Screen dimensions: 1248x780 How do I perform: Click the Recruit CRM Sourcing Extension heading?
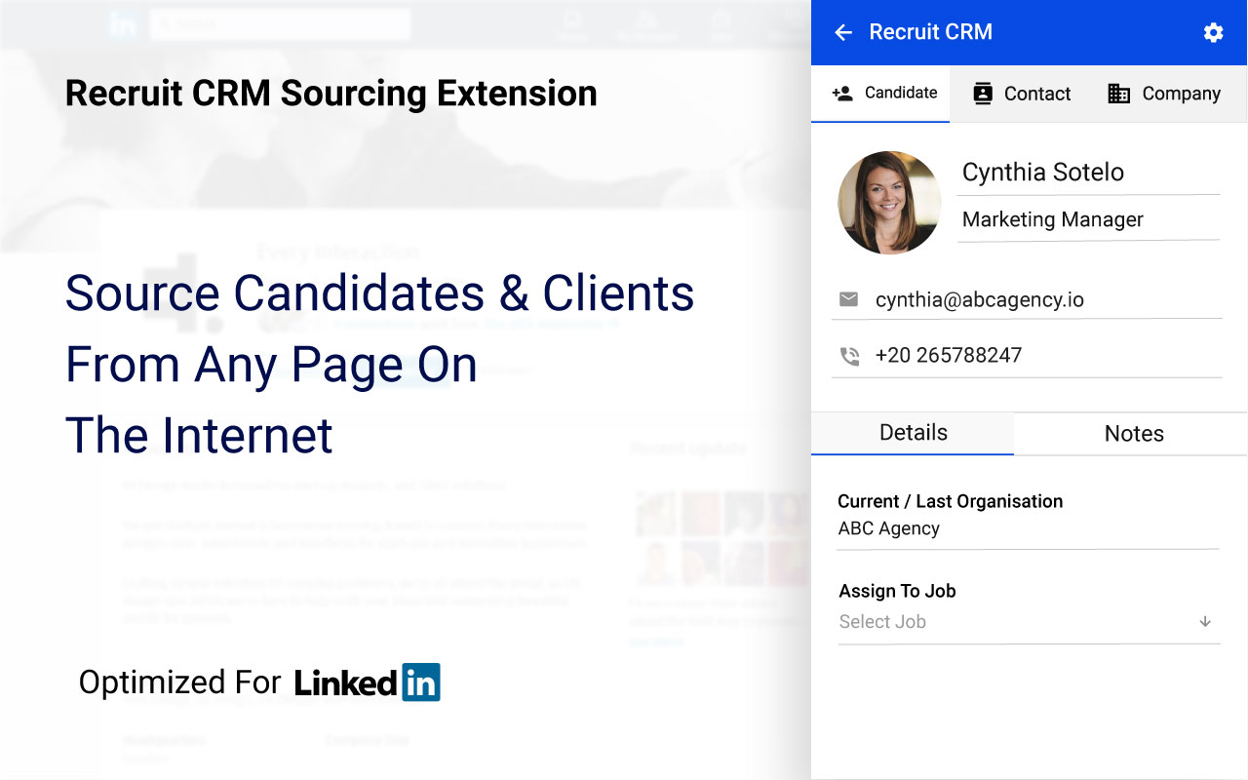point(331,94)
